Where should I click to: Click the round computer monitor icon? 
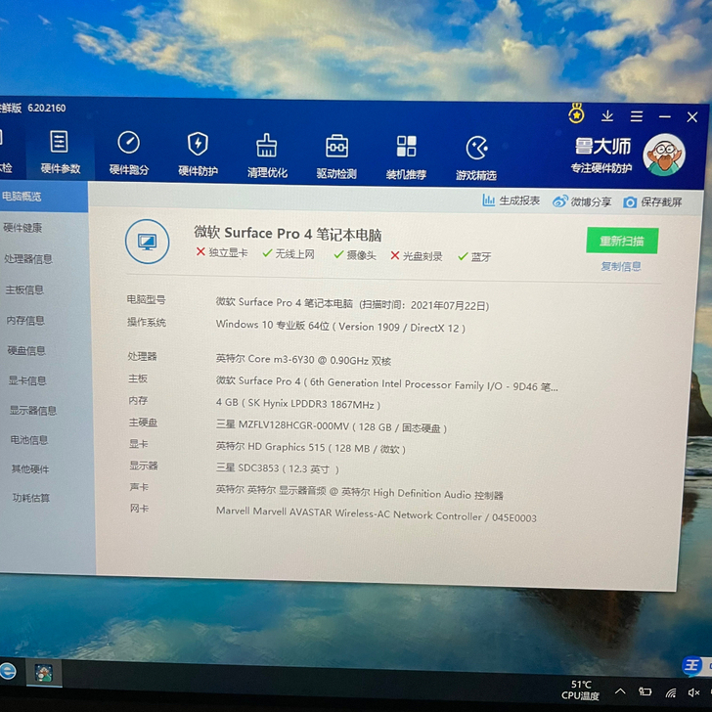click(147, 242)
